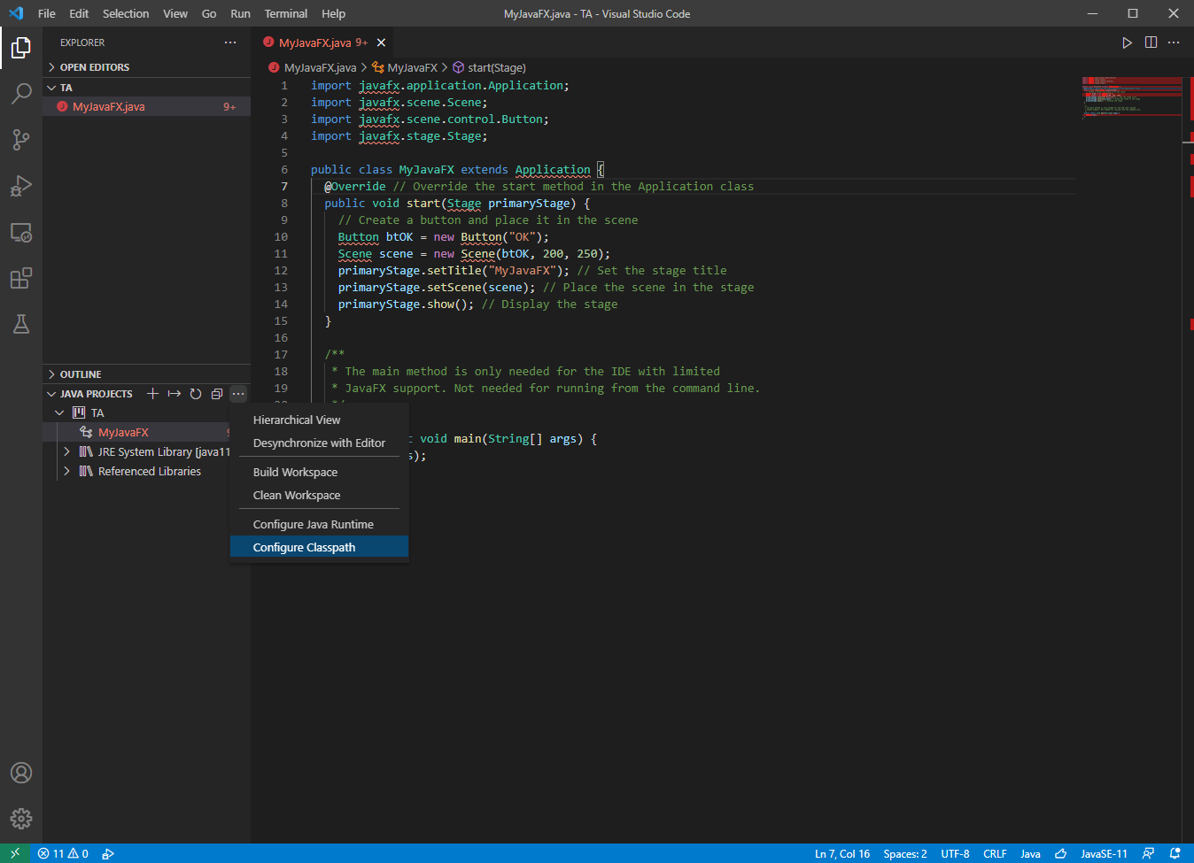Change line endings via CRLF
Viewport: 1194px width, 863px height.
[995, 853]
